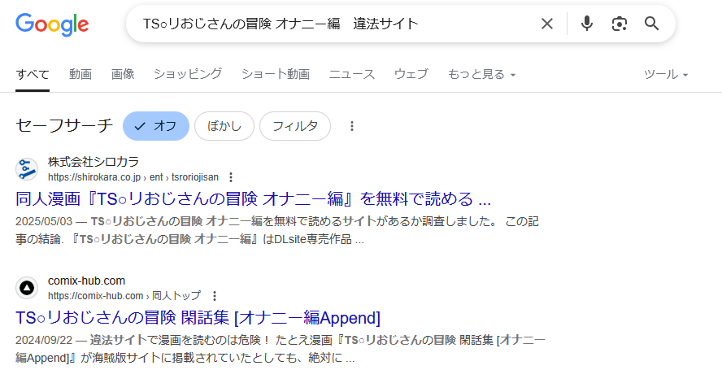Start voice search with microphone icon
Screen dimensions: 722x383
(587, 24)
